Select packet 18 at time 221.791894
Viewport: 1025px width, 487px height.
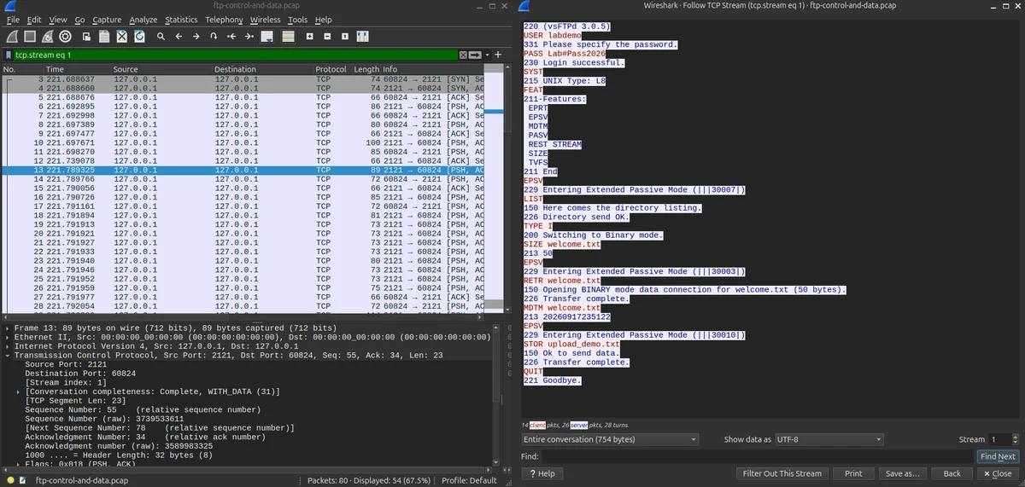click(243, 215)
